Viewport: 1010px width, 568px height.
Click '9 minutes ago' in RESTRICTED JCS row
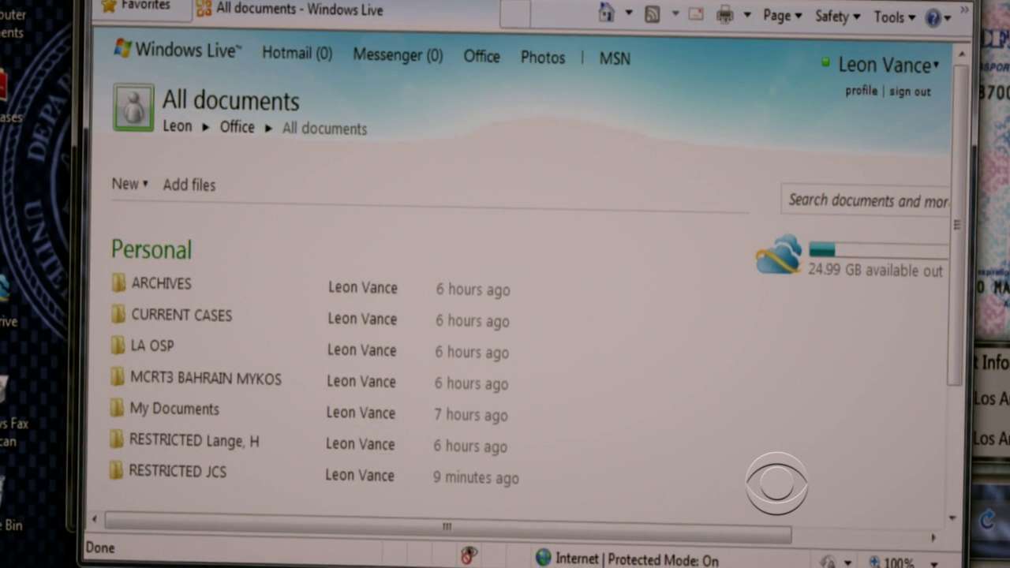[x=476, y=477]
